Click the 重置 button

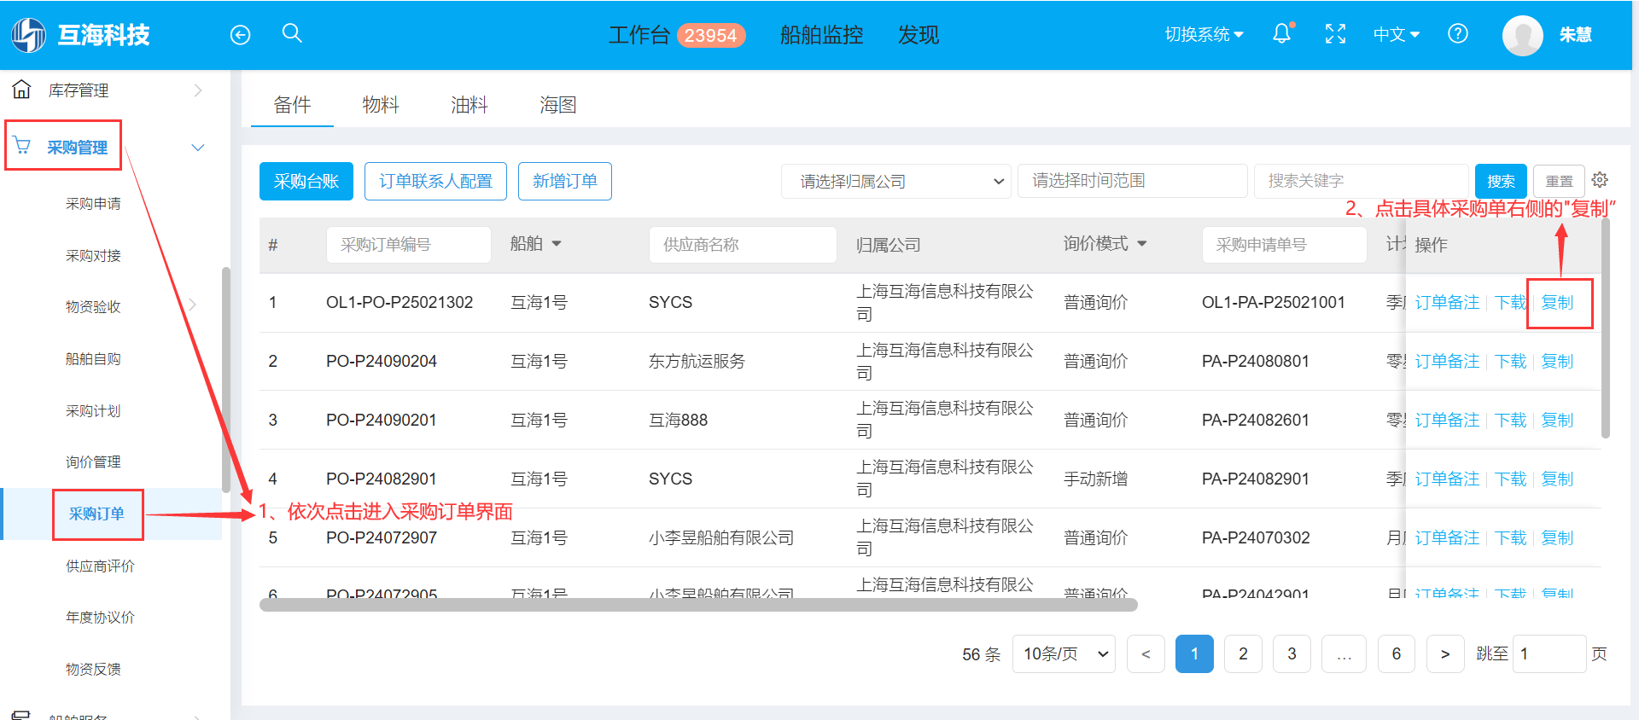click(1559, 182)
